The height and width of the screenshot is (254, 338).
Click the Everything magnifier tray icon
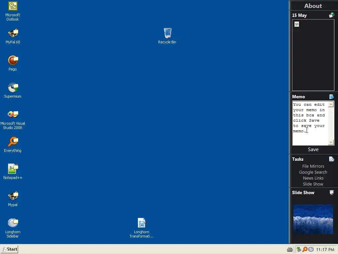pyautogui.click(x=305, y=249)
